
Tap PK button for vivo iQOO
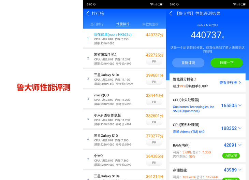point(154,102)
